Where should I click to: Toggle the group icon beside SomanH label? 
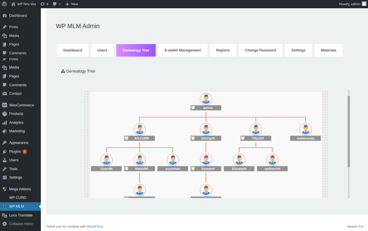tap(193, 168)
